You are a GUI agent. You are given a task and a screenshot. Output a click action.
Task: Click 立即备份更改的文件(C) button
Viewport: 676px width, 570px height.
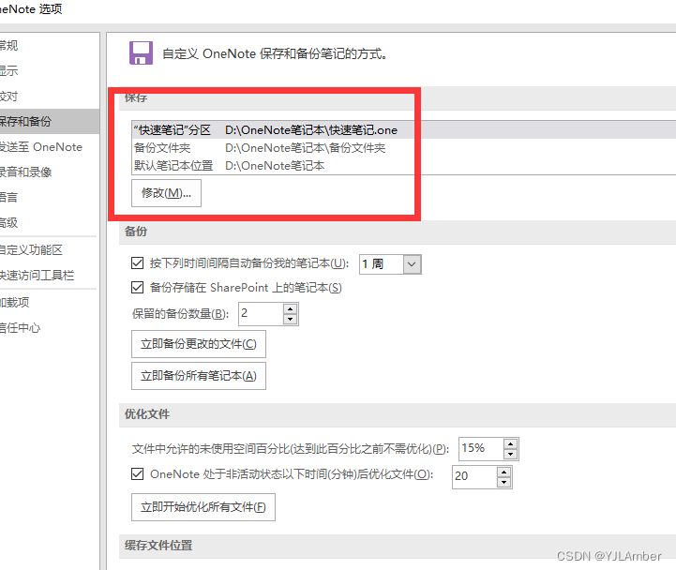199,344
